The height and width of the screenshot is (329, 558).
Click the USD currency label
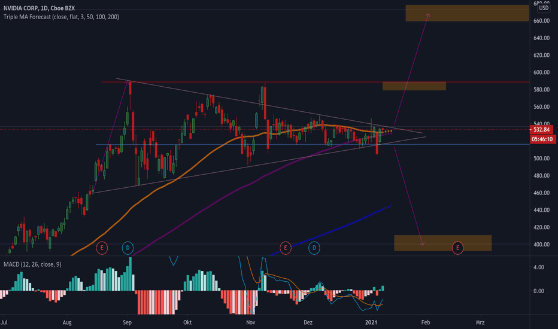coord(544,8)
